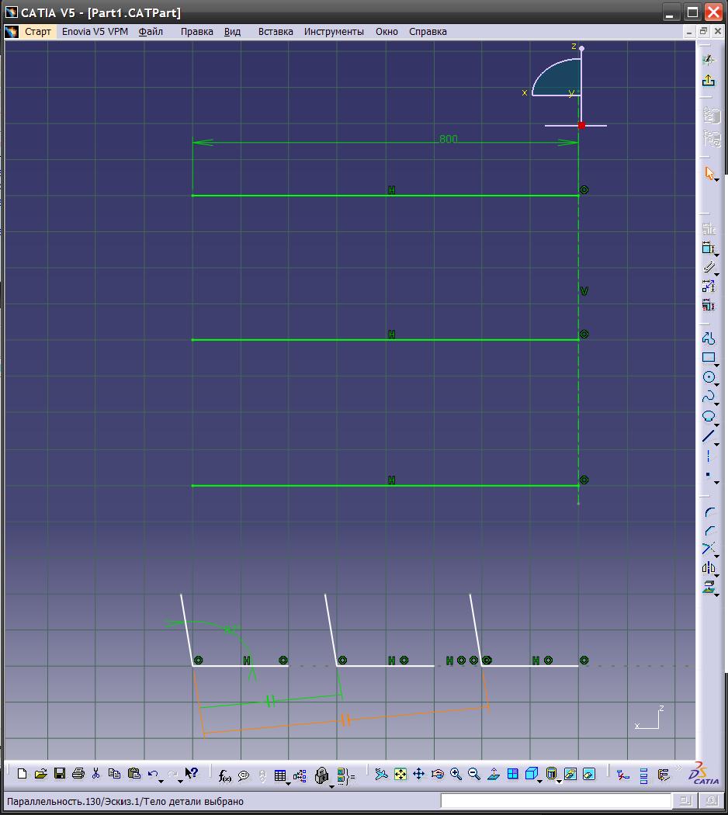Select the V vertical constraint symbol
The image size is (728, 815).
click(584, 291)
